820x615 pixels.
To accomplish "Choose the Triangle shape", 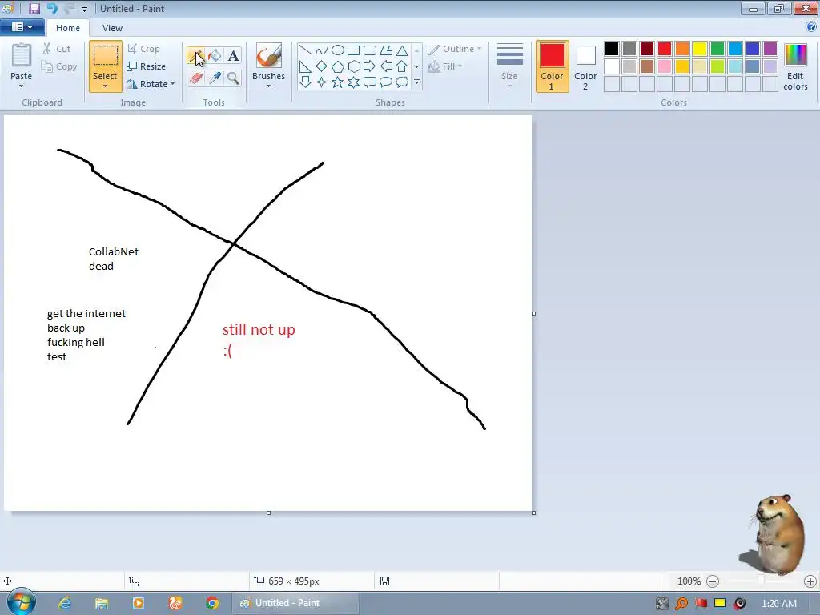I will 402,50.
